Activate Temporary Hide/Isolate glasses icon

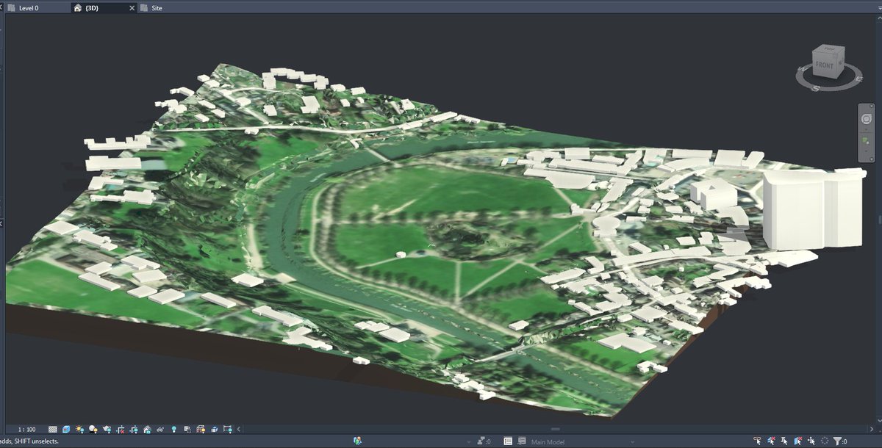point(159,428)
